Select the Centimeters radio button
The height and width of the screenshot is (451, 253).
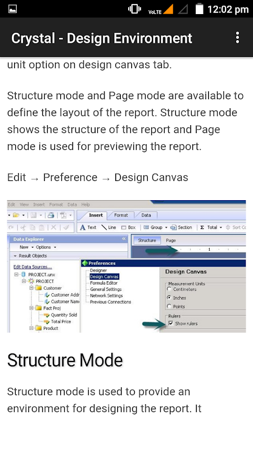tap(169, 289)
